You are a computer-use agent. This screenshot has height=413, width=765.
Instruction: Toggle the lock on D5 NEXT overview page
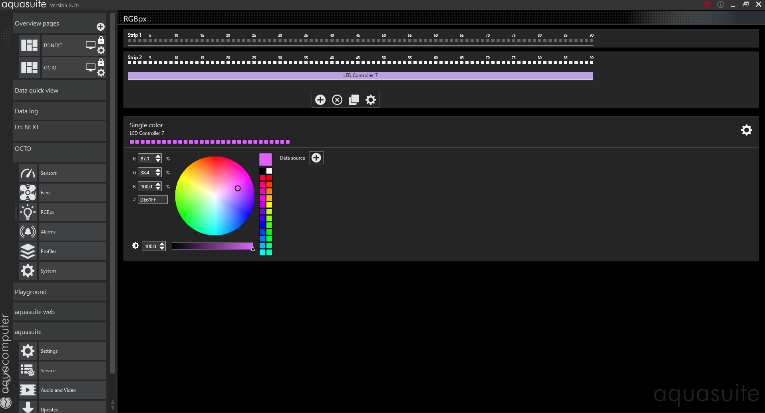[101, 40]
